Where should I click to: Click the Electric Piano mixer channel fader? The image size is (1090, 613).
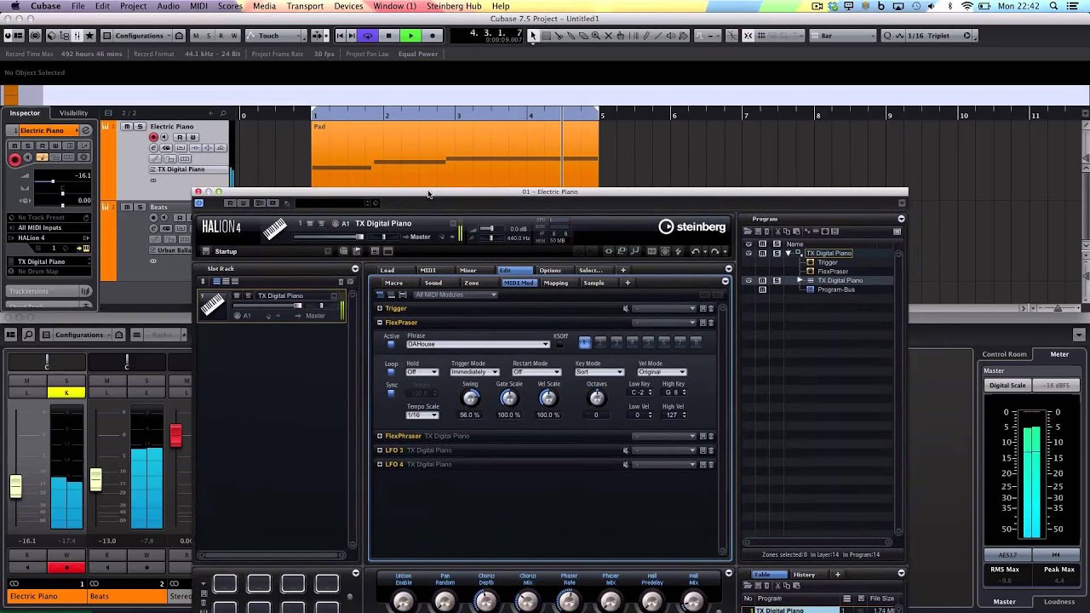pos(16,486)
